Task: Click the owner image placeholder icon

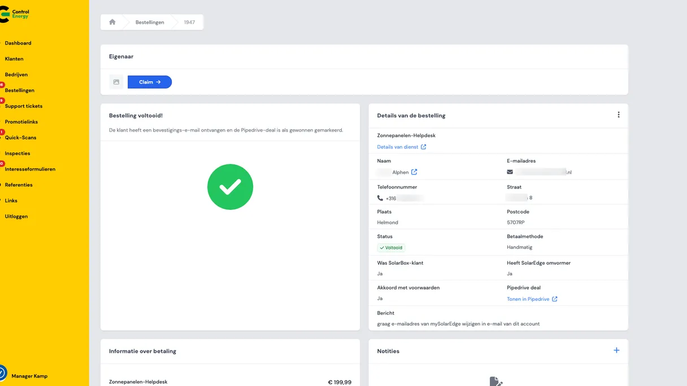Action: click(116, 82)
